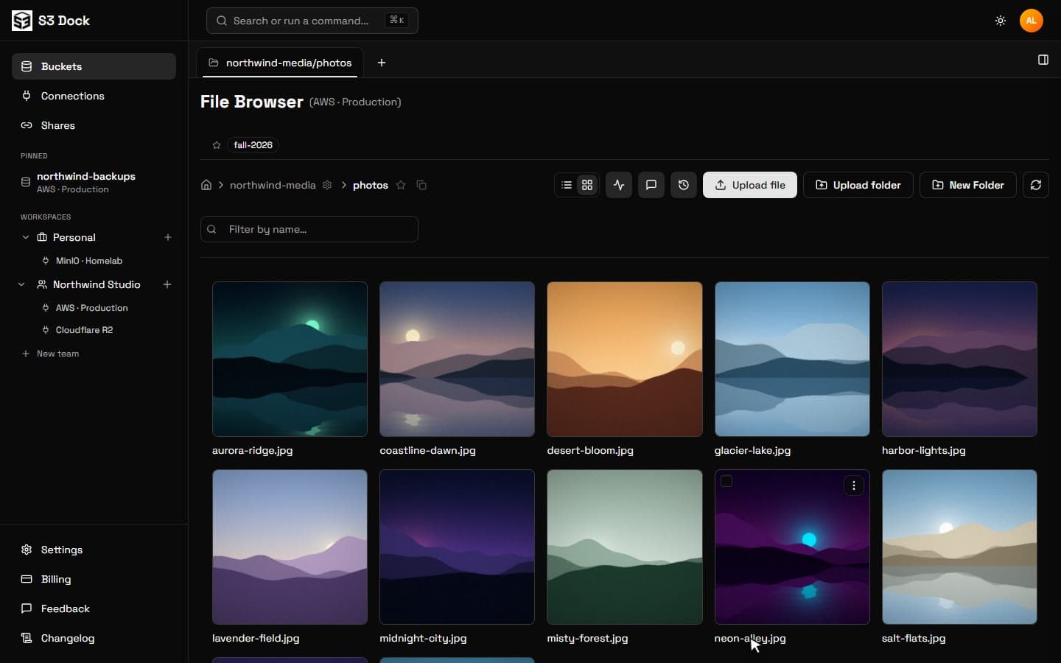Click northwind-media in the breadcrumb

pyautogui.click(x=273, y=185)
